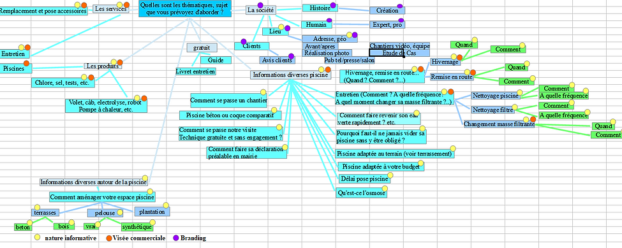Select the "Nettoyage filtre" box

(492, 110)
